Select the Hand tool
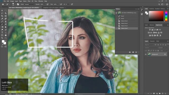Viewport: 169px width, 95px height. coord(6,35)
